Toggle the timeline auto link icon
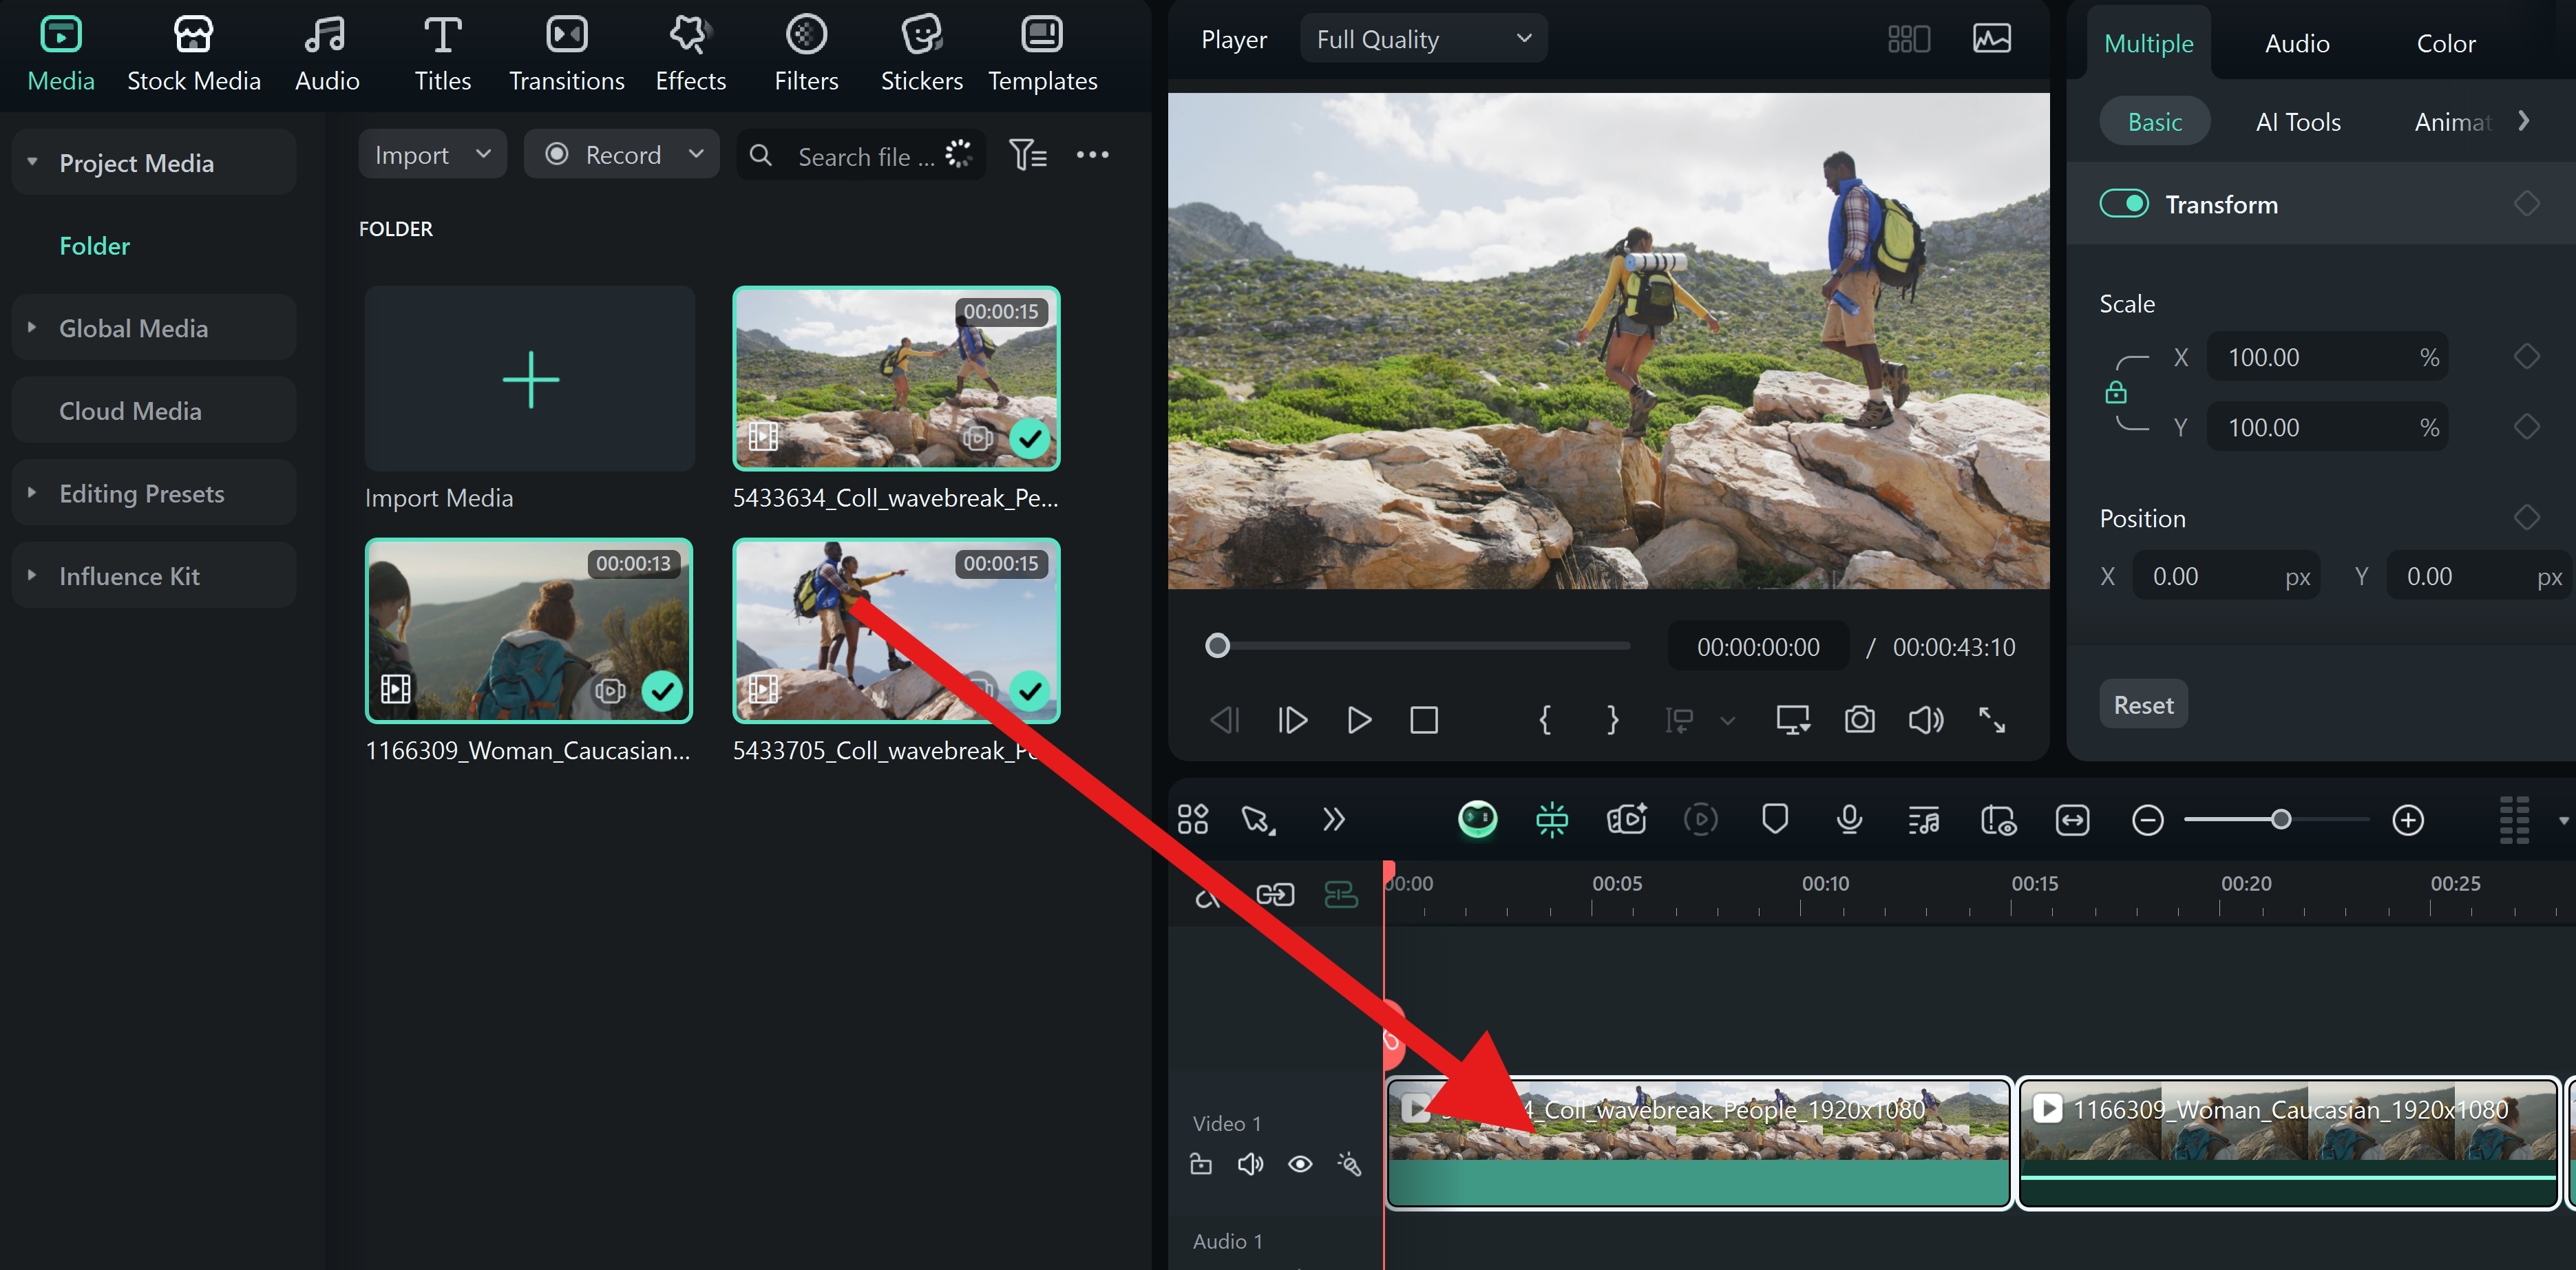This screenshot has height=1270, width=2576. tap(1275, 894)
